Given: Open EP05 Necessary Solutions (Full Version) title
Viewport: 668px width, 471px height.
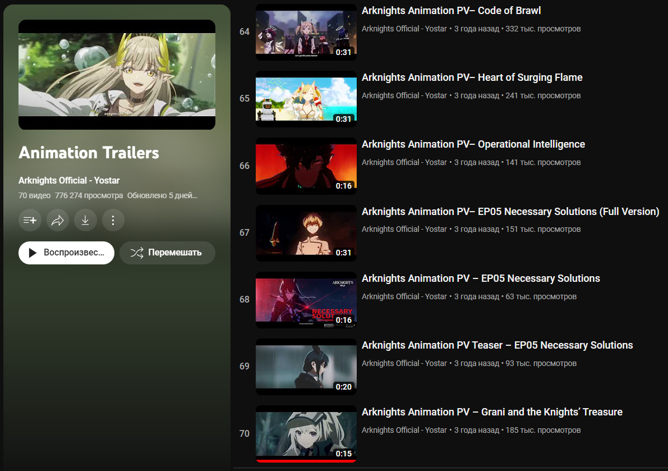Looking at the screenshot, I should coord(510,212).
